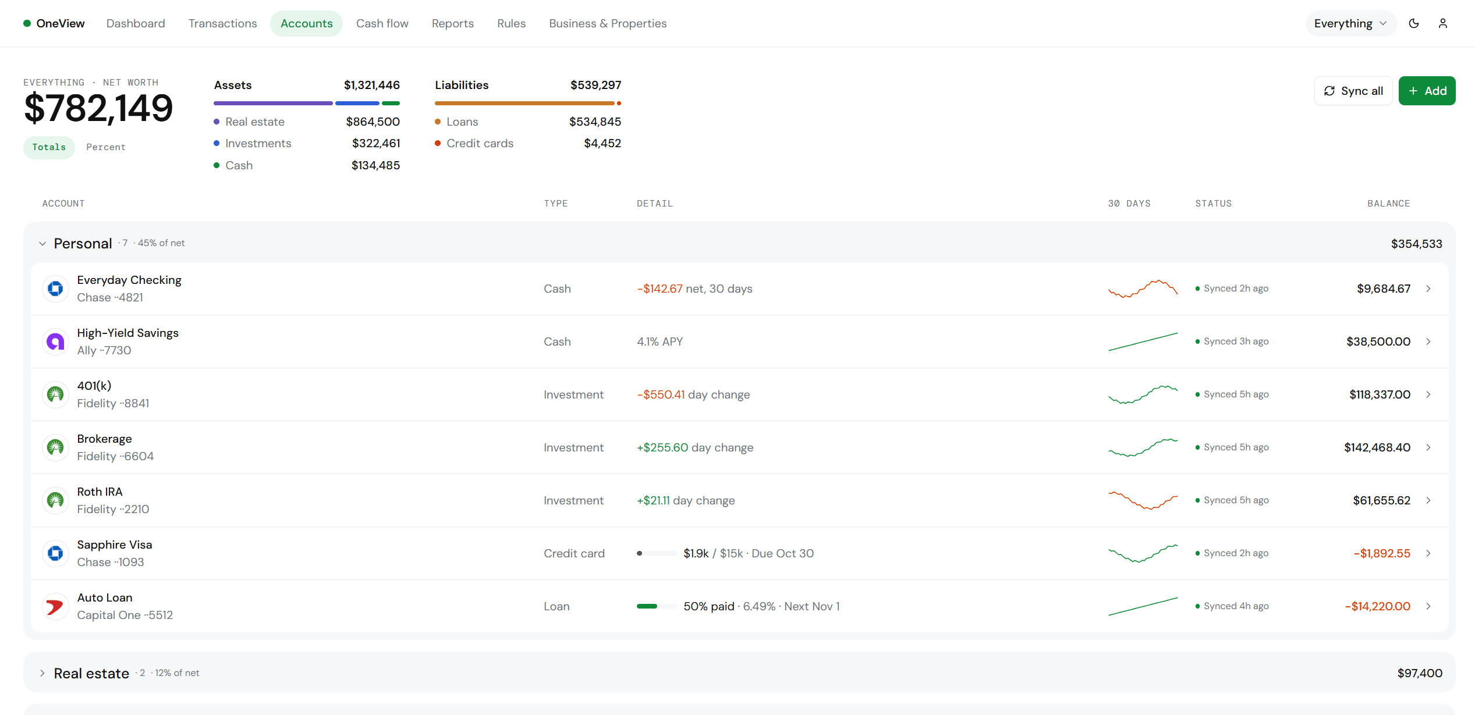Viewport: 1475px width, 715px height.
Task: Toggle dark mode moon icon
Action: coord(1414,23)
